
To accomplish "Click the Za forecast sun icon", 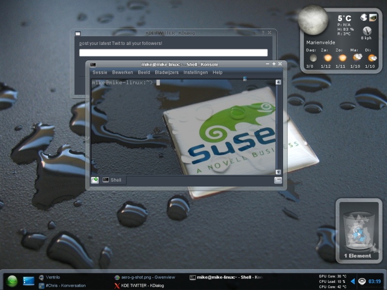I will (x=328, y=58).
